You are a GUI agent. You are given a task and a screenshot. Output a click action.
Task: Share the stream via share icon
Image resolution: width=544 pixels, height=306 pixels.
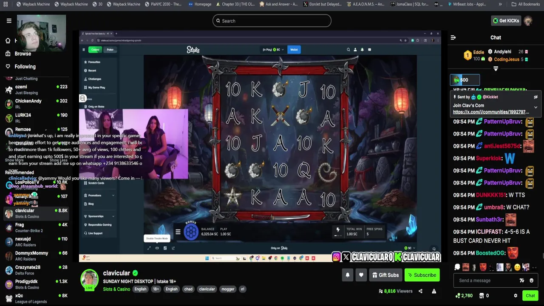420,291
